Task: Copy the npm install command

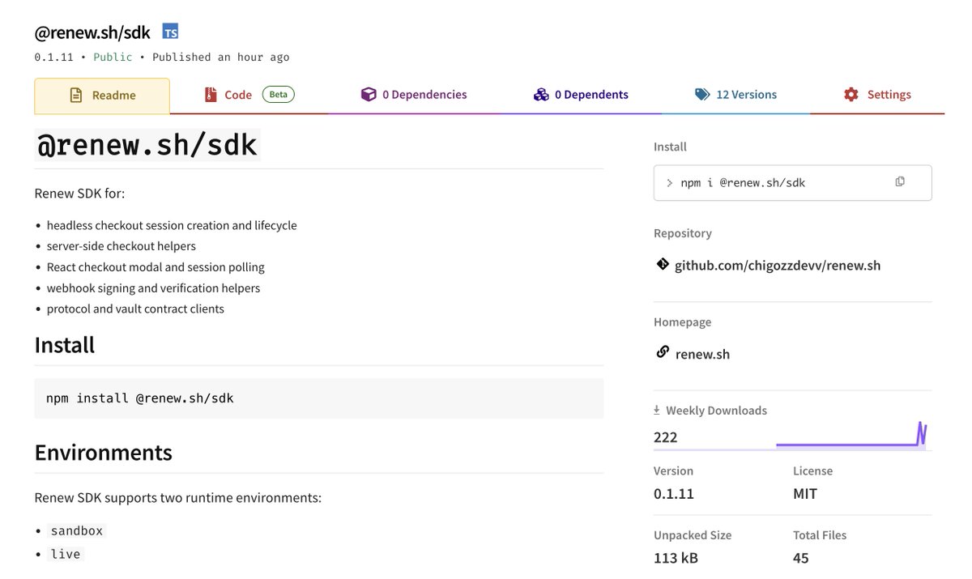Action: 900,182
